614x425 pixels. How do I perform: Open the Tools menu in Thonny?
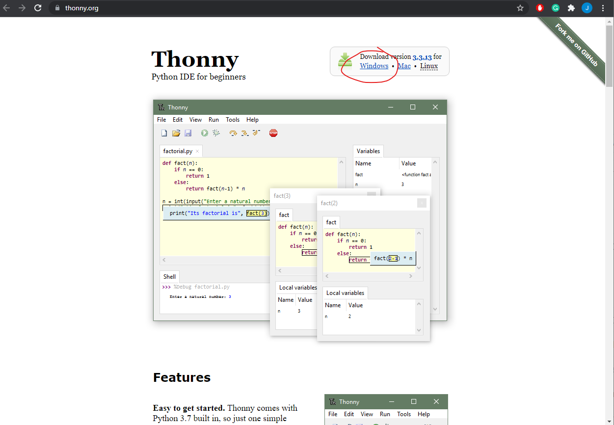pos(232,119)
